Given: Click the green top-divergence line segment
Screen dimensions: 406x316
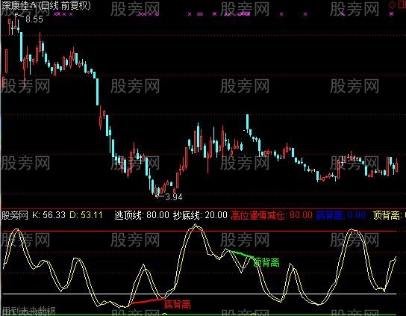Looking at the screenshot, I should [x=242, y=255].
